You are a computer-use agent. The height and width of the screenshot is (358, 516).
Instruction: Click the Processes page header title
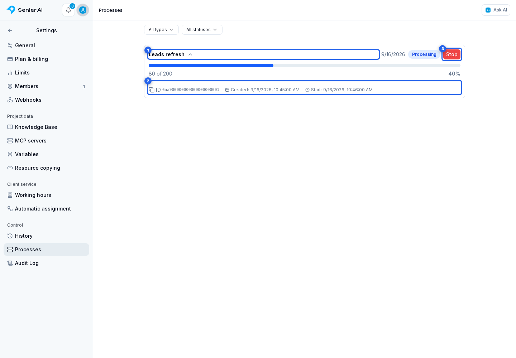point(111,10)
